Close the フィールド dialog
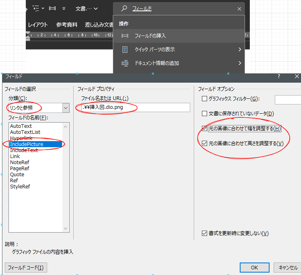301x275 pixels. [x=297, y=76]
